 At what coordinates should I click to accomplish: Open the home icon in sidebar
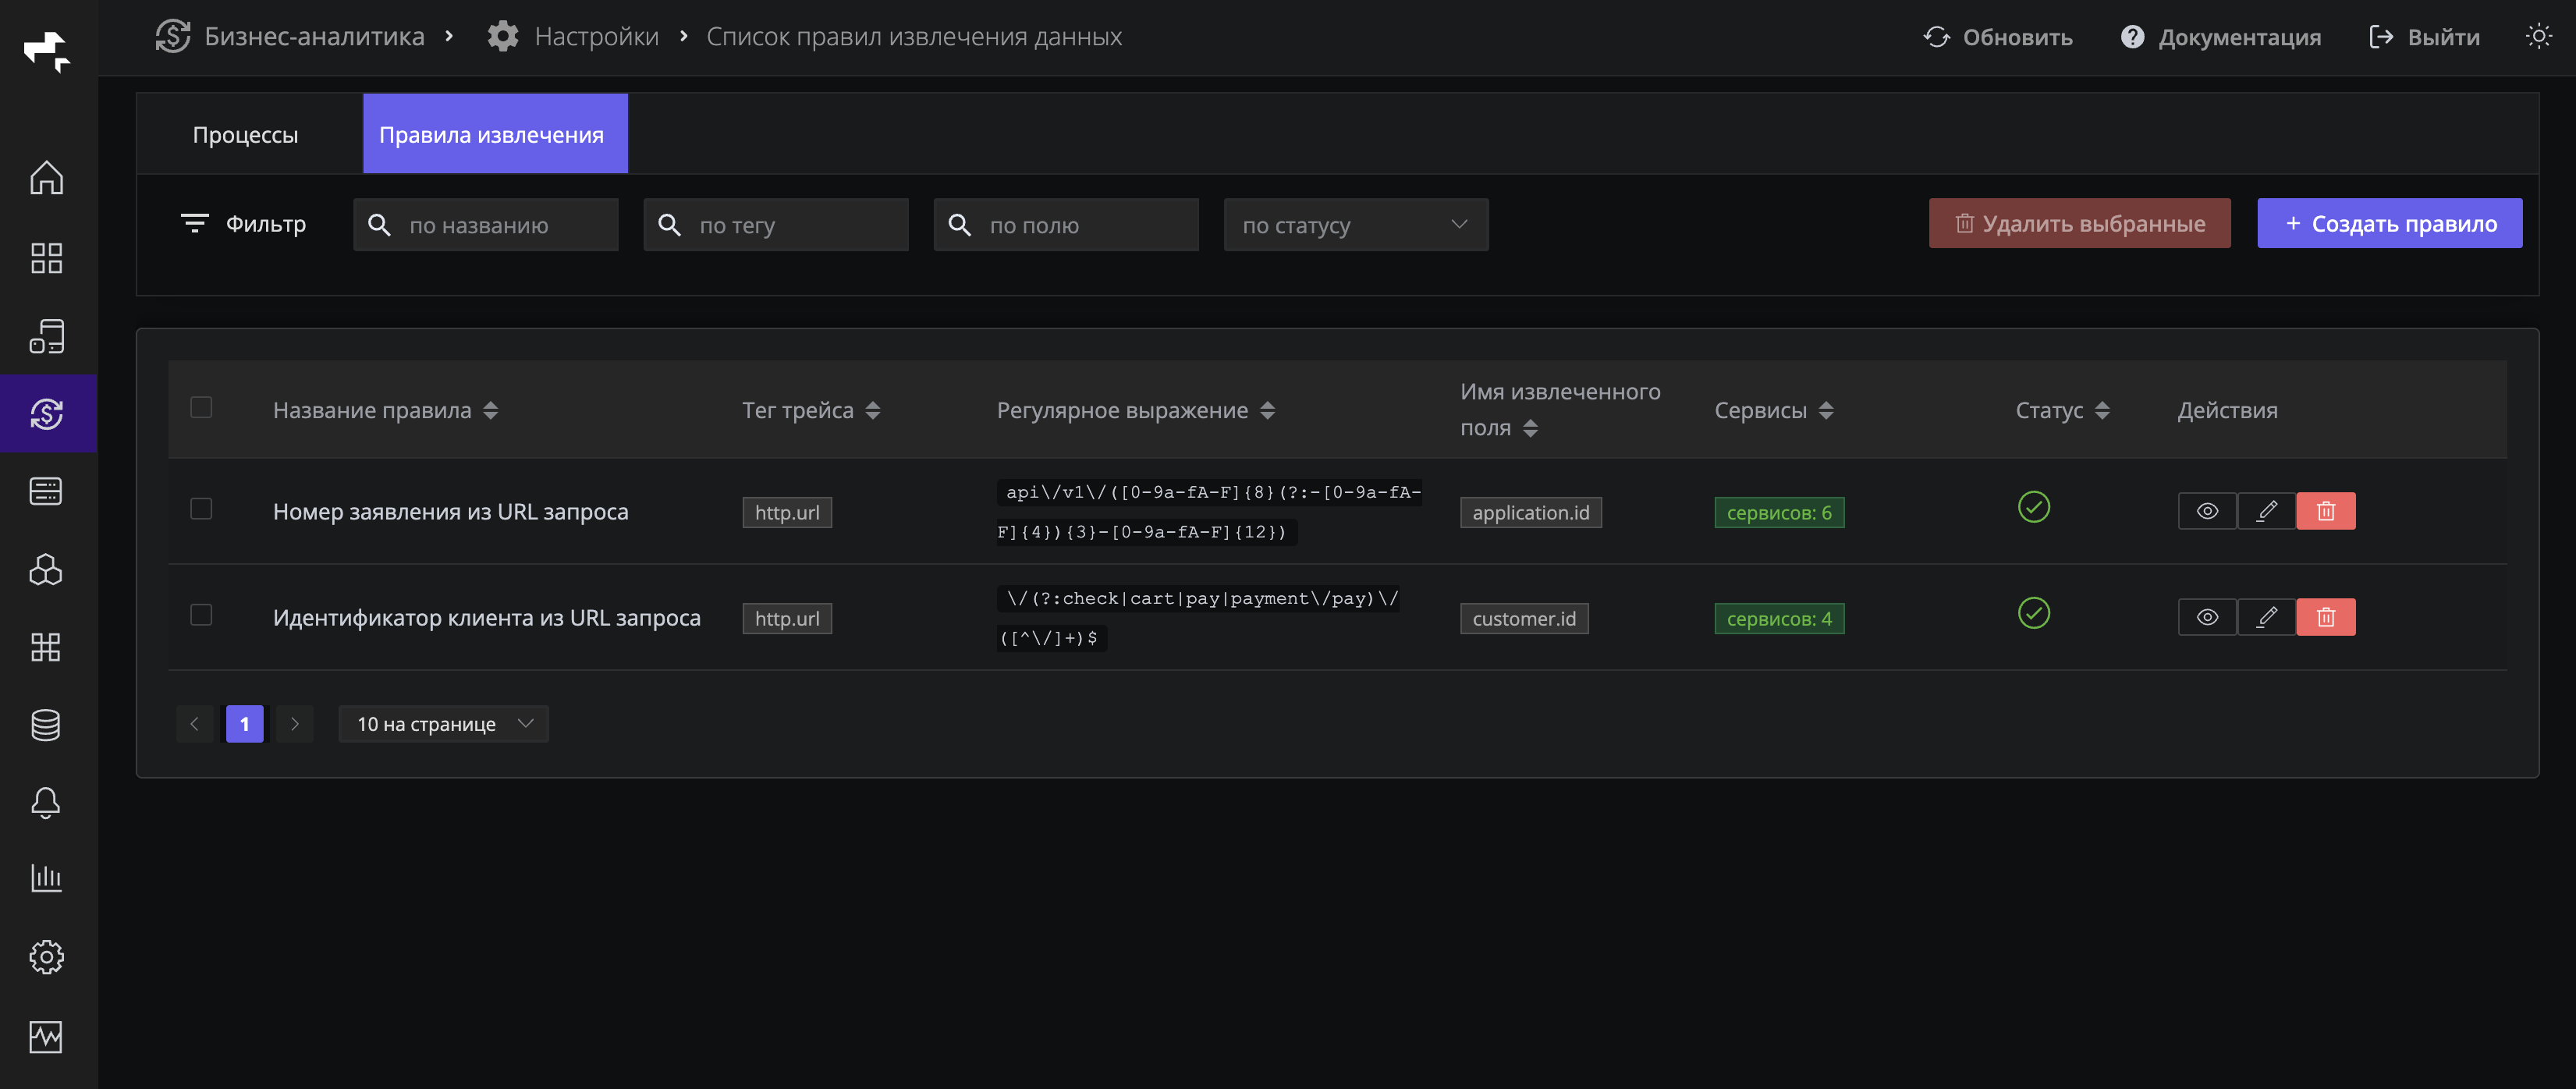point(46,179)
